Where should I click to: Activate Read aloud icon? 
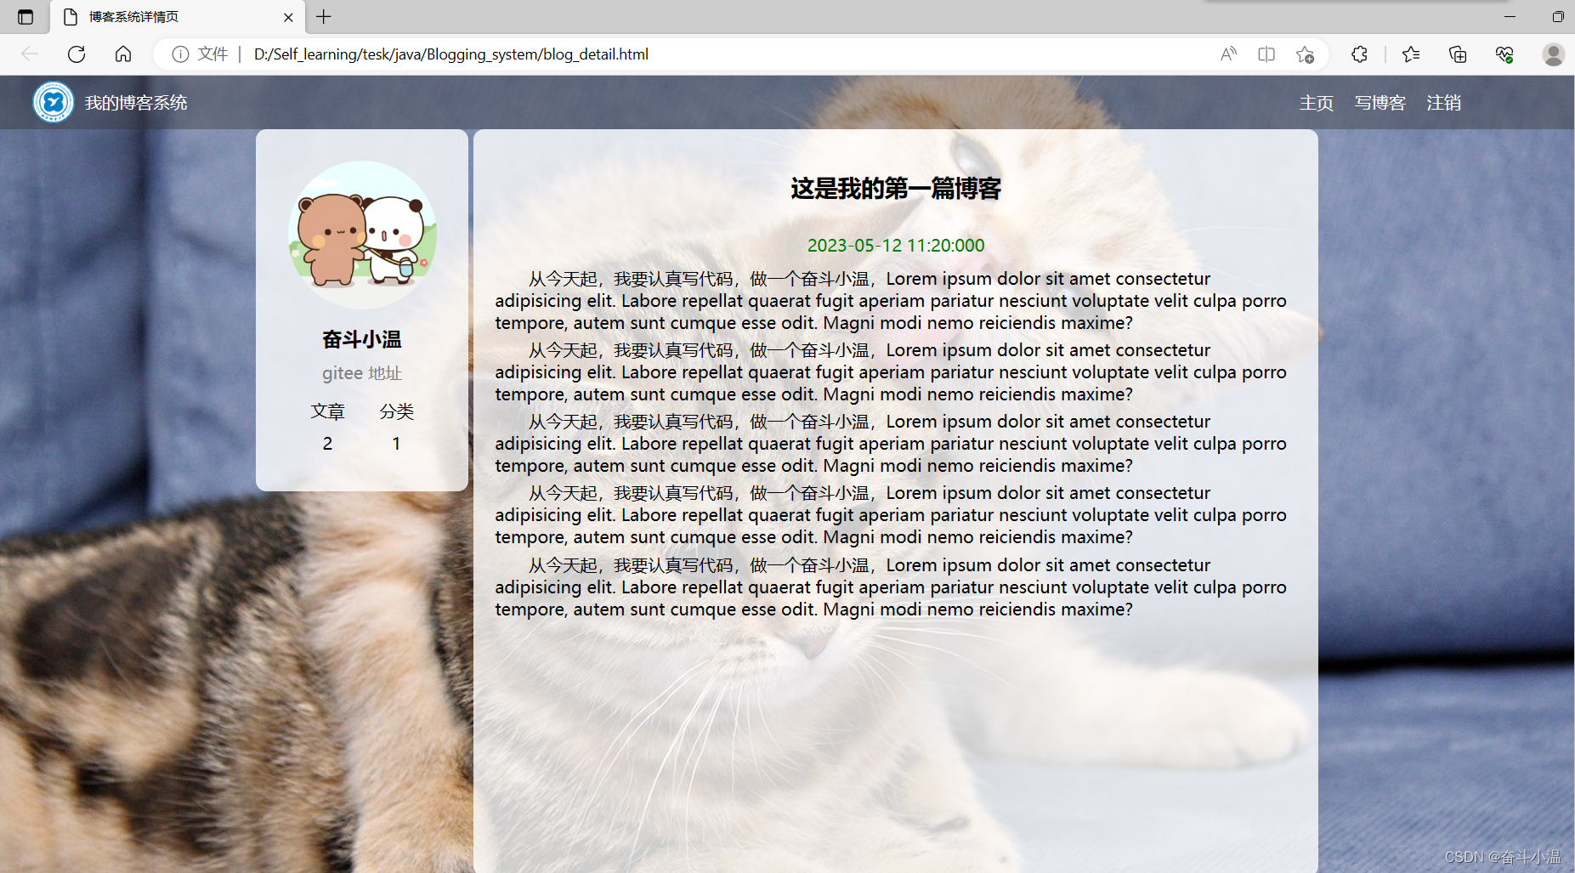[x=1228, y=54]
